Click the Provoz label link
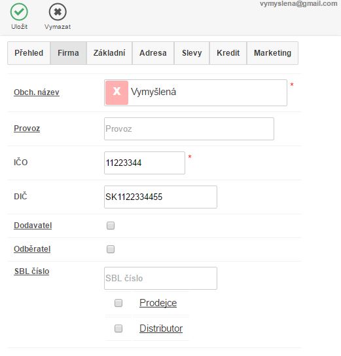 pyautogui.click(x=27, y=129)
